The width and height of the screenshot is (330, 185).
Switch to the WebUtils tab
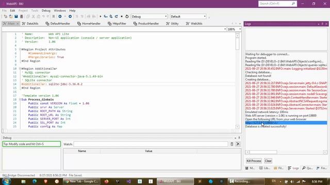pyautogui.click(x=194, y=24)
